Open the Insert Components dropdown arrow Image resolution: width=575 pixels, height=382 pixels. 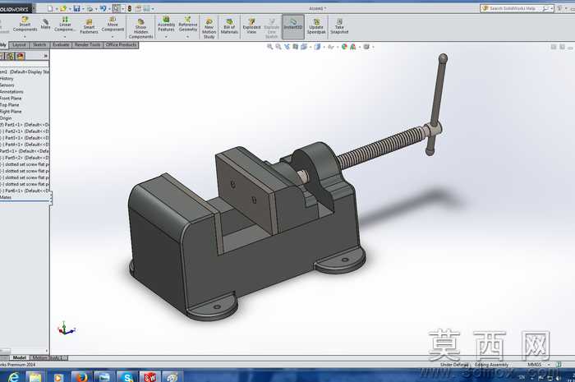[25, 37]
